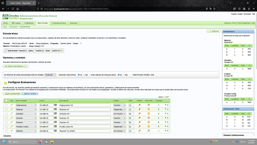Click the pencil edit icon for Asignaciones #4
This screenshot has height=145, width=257.
[x=12, y=105]
